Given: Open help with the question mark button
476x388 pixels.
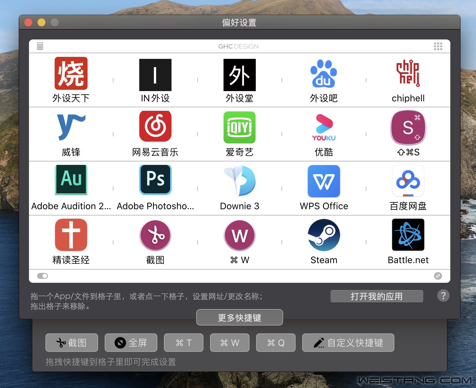Looking at the screenshot, I should (443, 296).
